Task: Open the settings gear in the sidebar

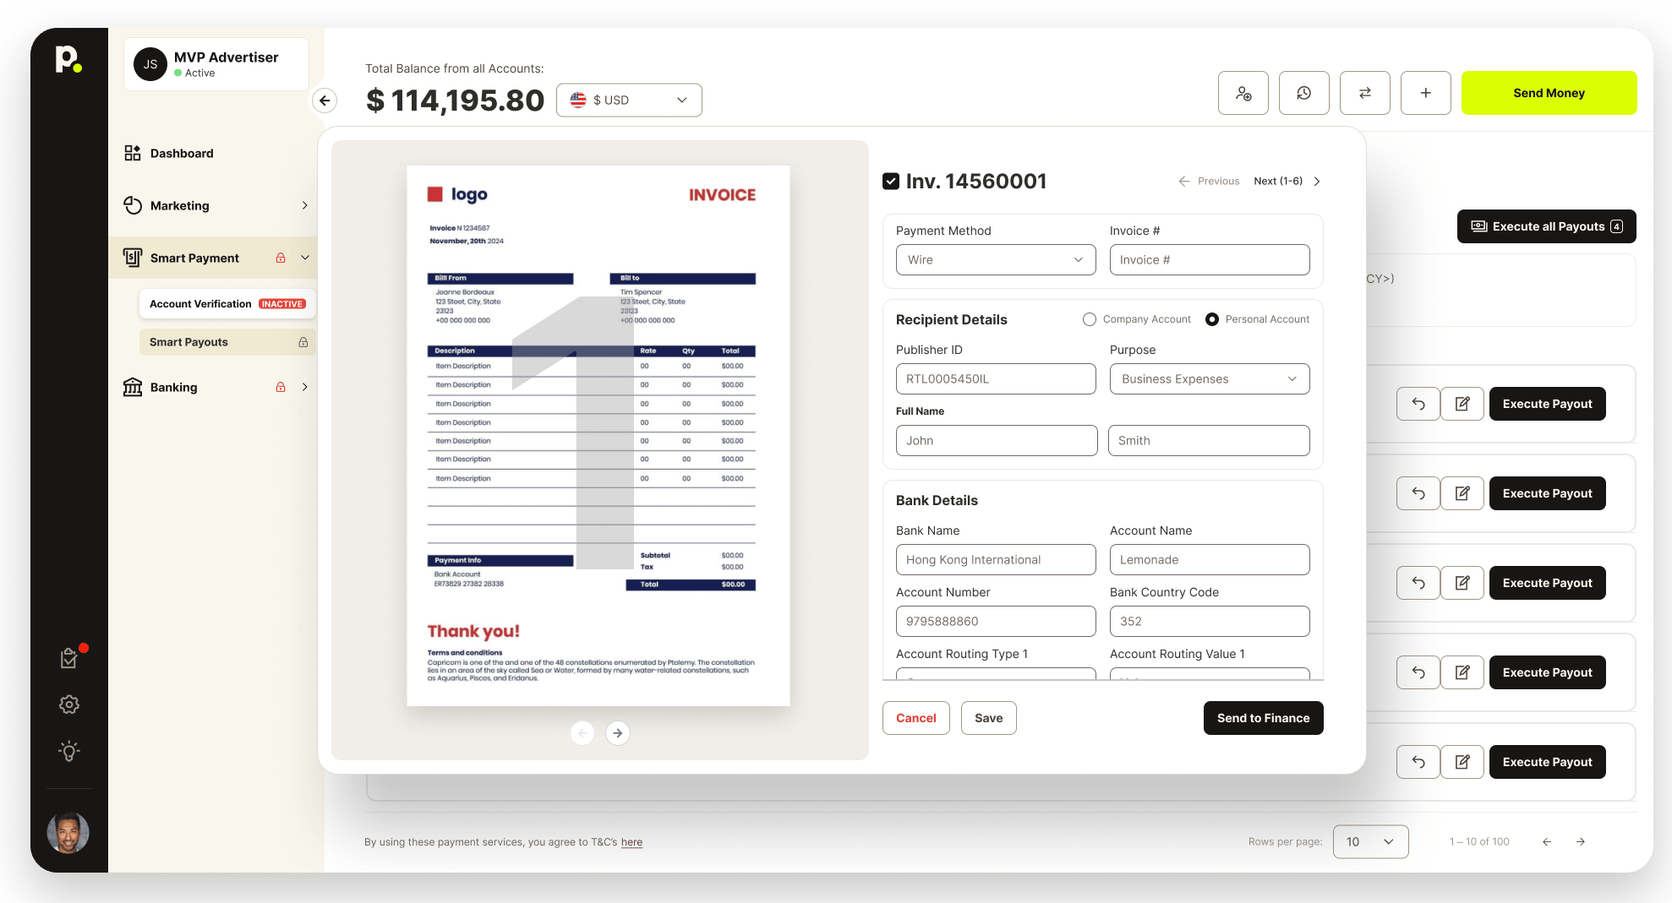Action: click(69, 704)
